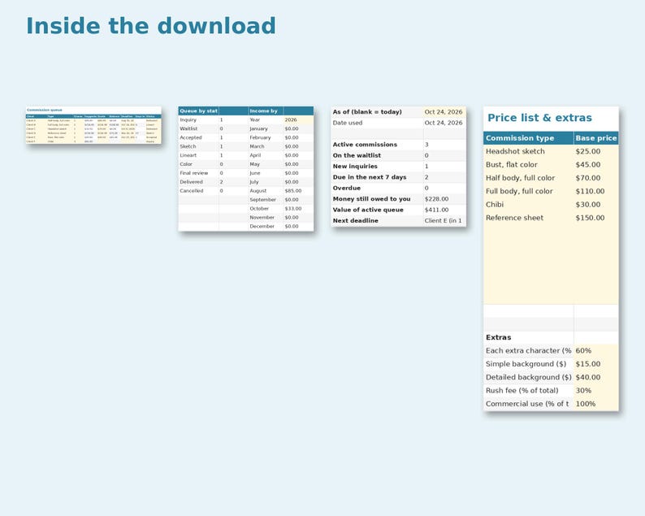Click the 'Date used' value Oct 24, 2026
Image resolution: width=645 pixels, height=516 pixels.
pyautogui.click(x=444, y=123)
